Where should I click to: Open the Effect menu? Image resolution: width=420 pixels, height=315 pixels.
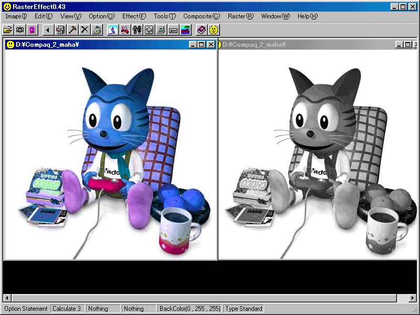tap(134, 16)
